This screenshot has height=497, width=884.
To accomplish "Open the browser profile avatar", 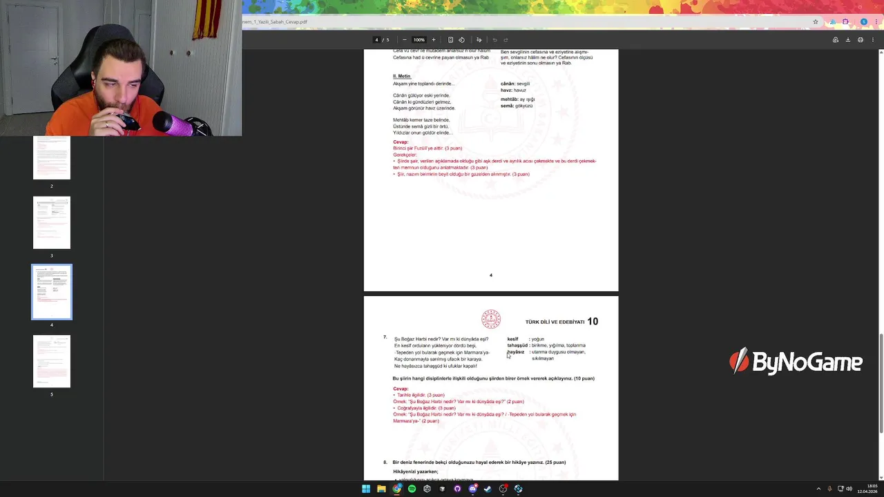I will tap(863, 21).
